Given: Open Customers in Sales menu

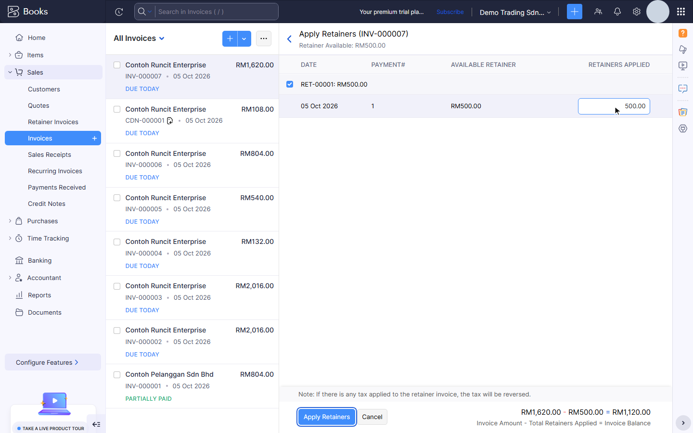Looking at the screenshot, I should 44,89.
